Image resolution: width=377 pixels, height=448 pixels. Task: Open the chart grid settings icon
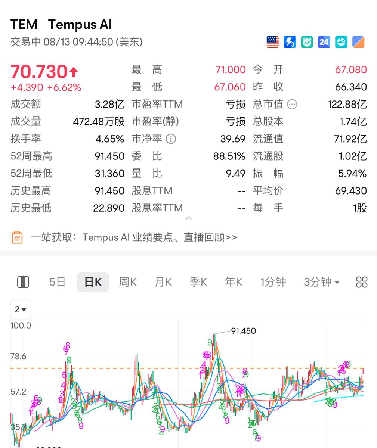pyautogui.click(x=362, y=282)
